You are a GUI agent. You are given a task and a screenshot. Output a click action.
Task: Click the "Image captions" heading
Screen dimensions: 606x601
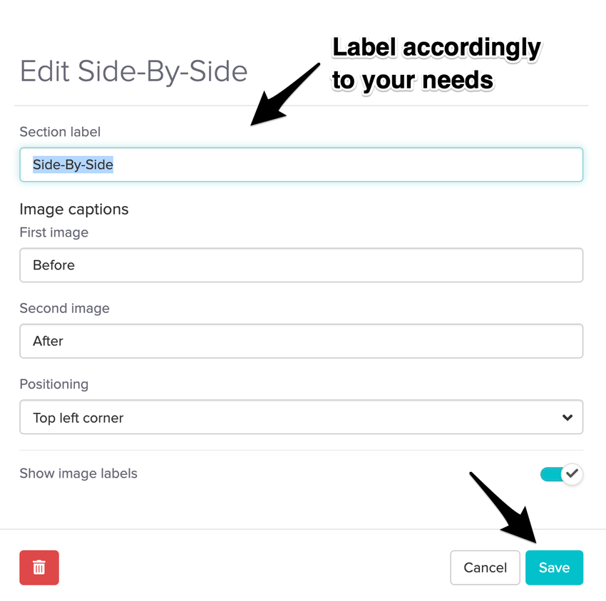(74, 209)
